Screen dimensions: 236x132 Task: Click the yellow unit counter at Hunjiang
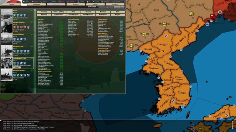[x=164, y=24]
